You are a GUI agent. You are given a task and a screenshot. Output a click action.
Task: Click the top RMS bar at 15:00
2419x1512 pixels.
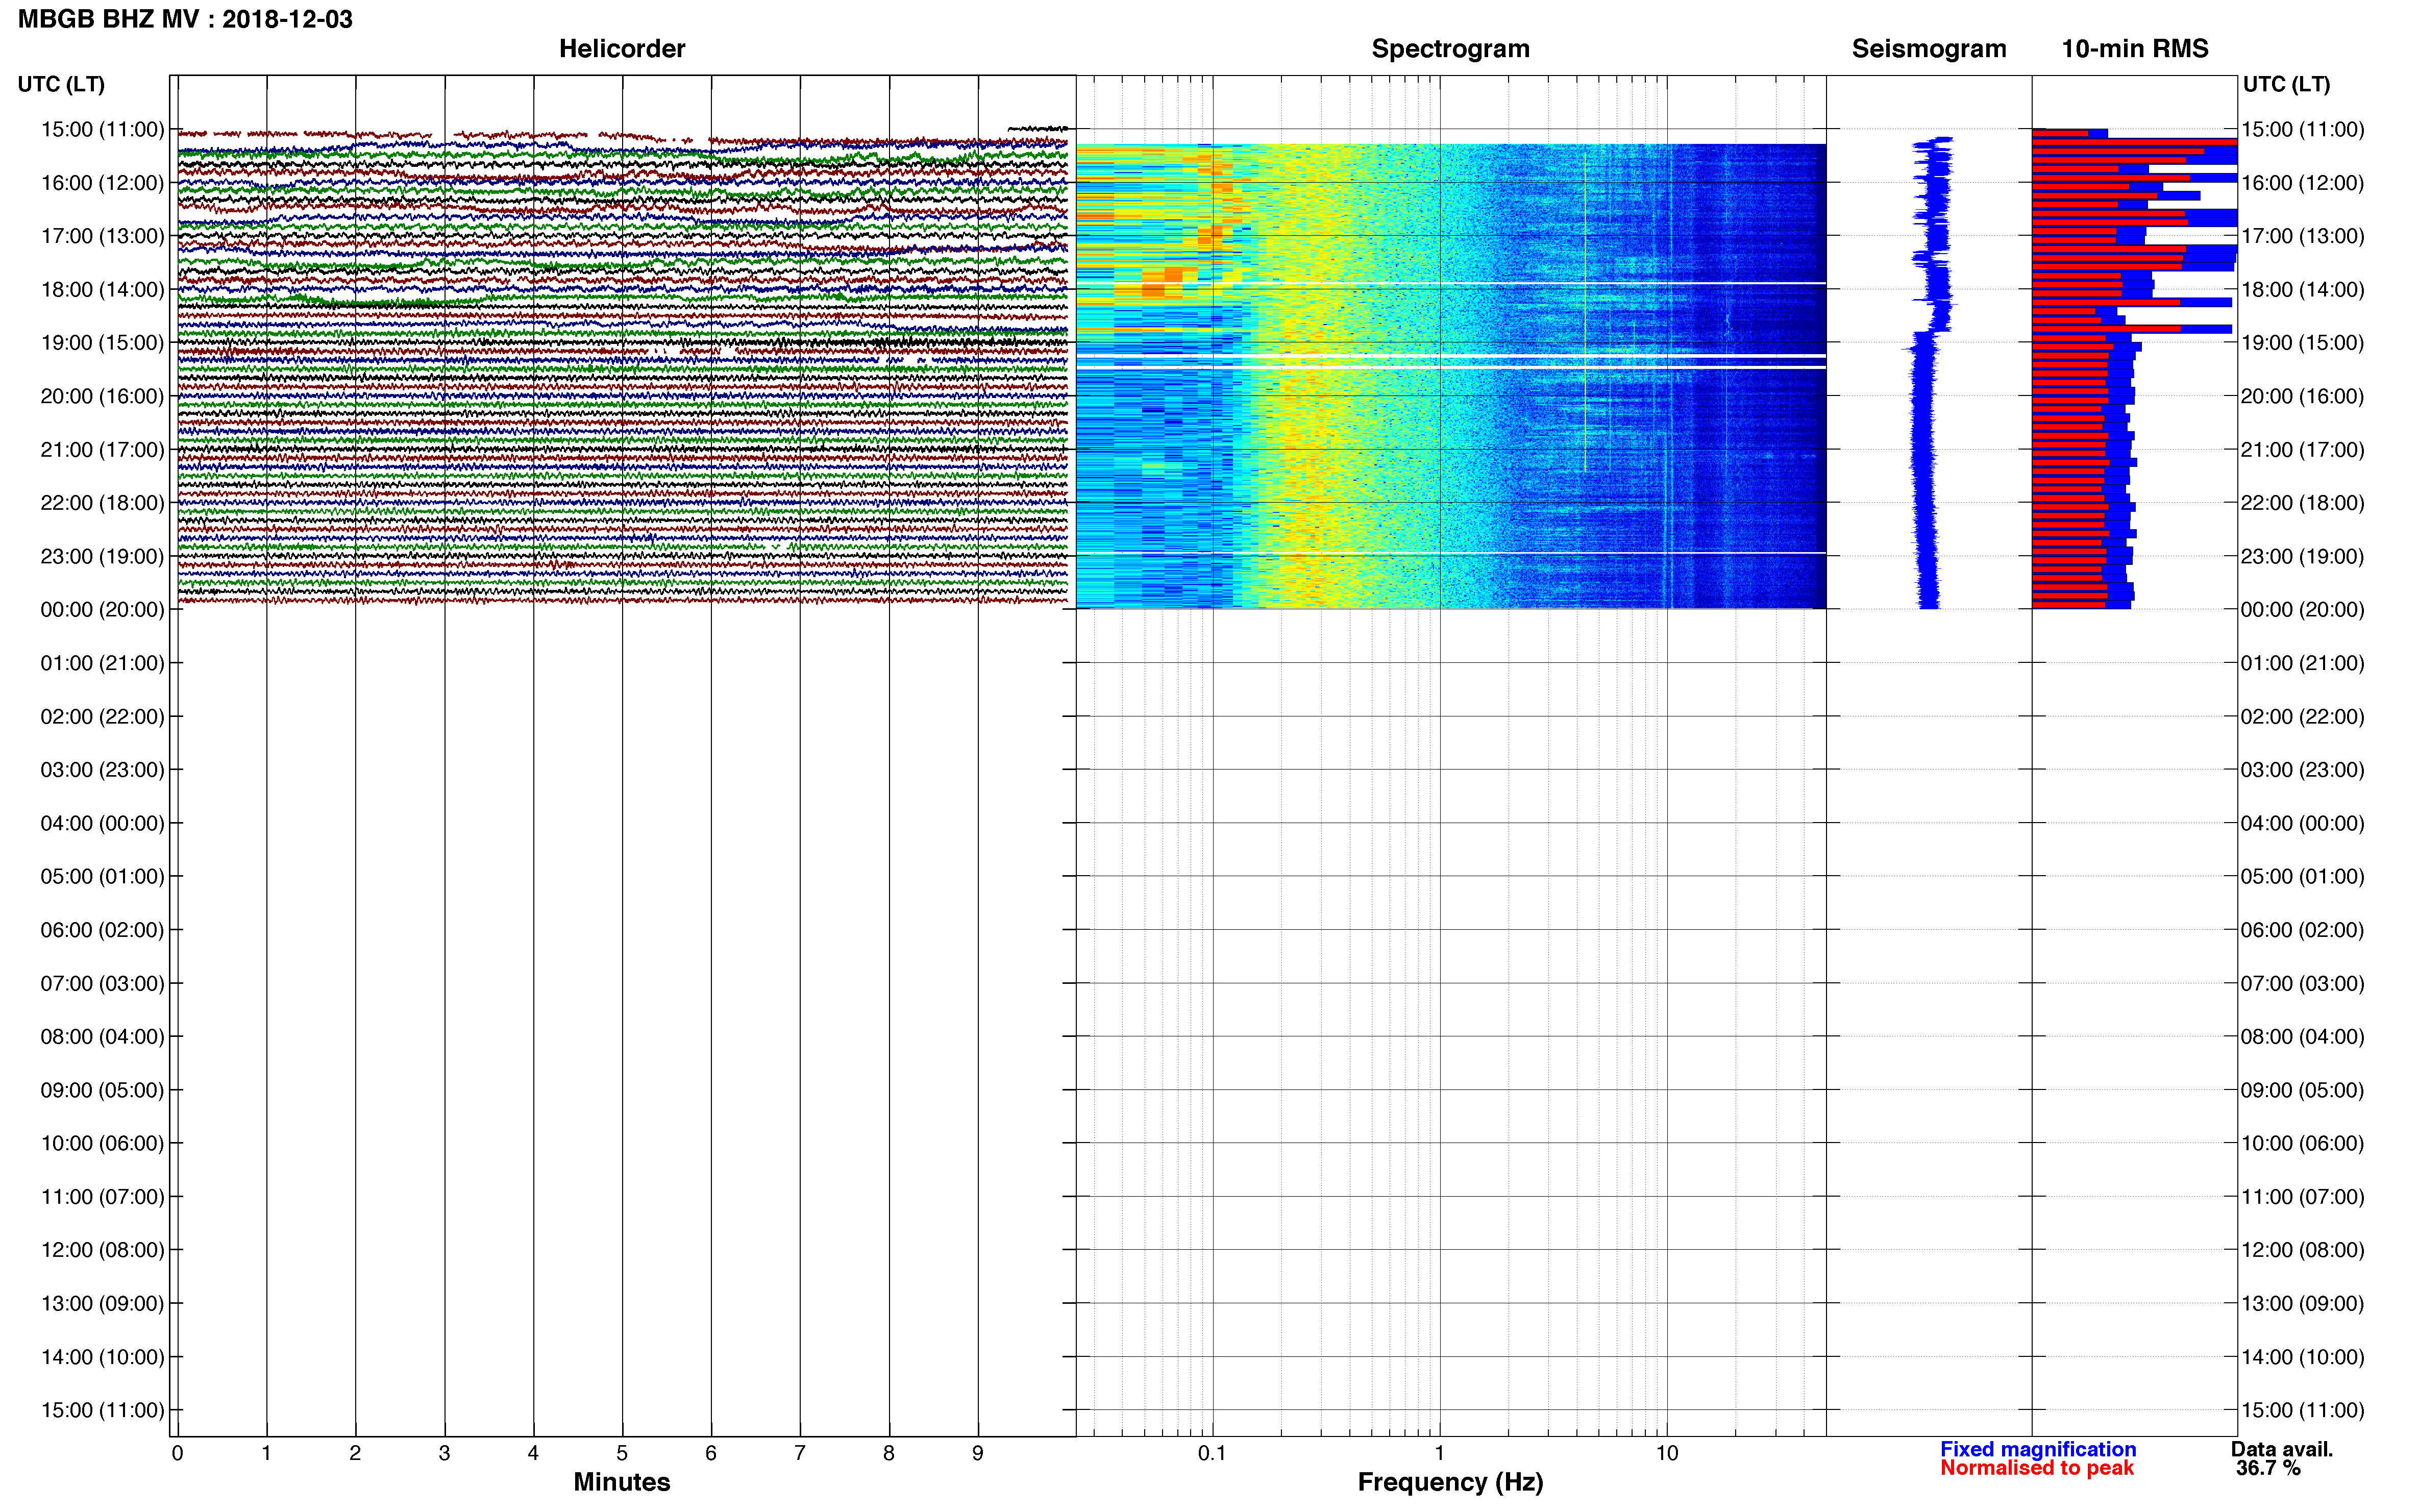tap(2069, 133)
